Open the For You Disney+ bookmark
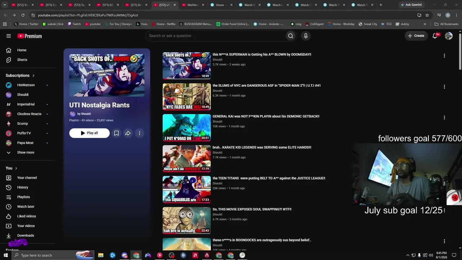The height and width of the screenshot is (260, 462). 118,24
